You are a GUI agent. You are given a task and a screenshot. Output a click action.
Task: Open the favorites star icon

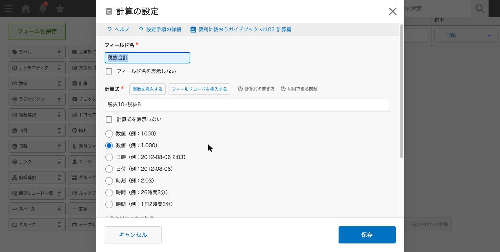click(x=60, y=8)
